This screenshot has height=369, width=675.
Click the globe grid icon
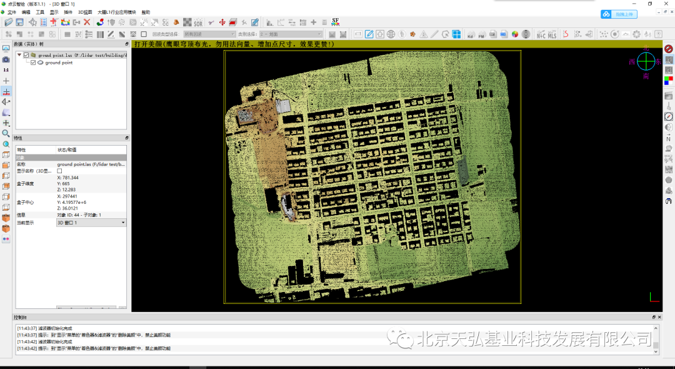tap(391, 34)
